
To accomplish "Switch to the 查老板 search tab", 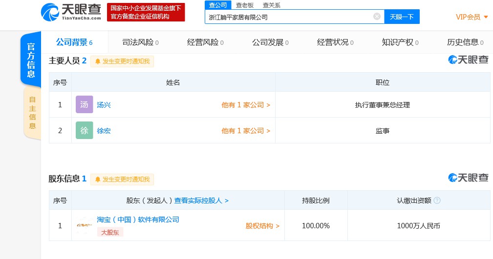I will [245, 5].
